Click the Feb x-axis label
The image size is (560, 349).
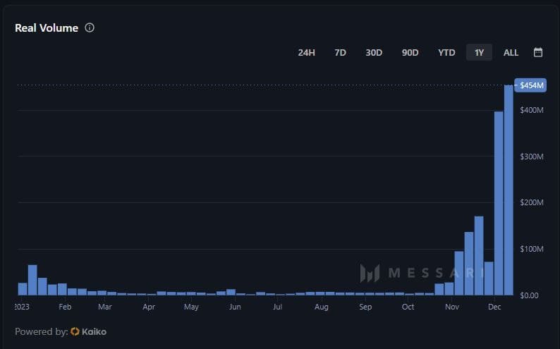pyautogui.click(x=65, y=307)
